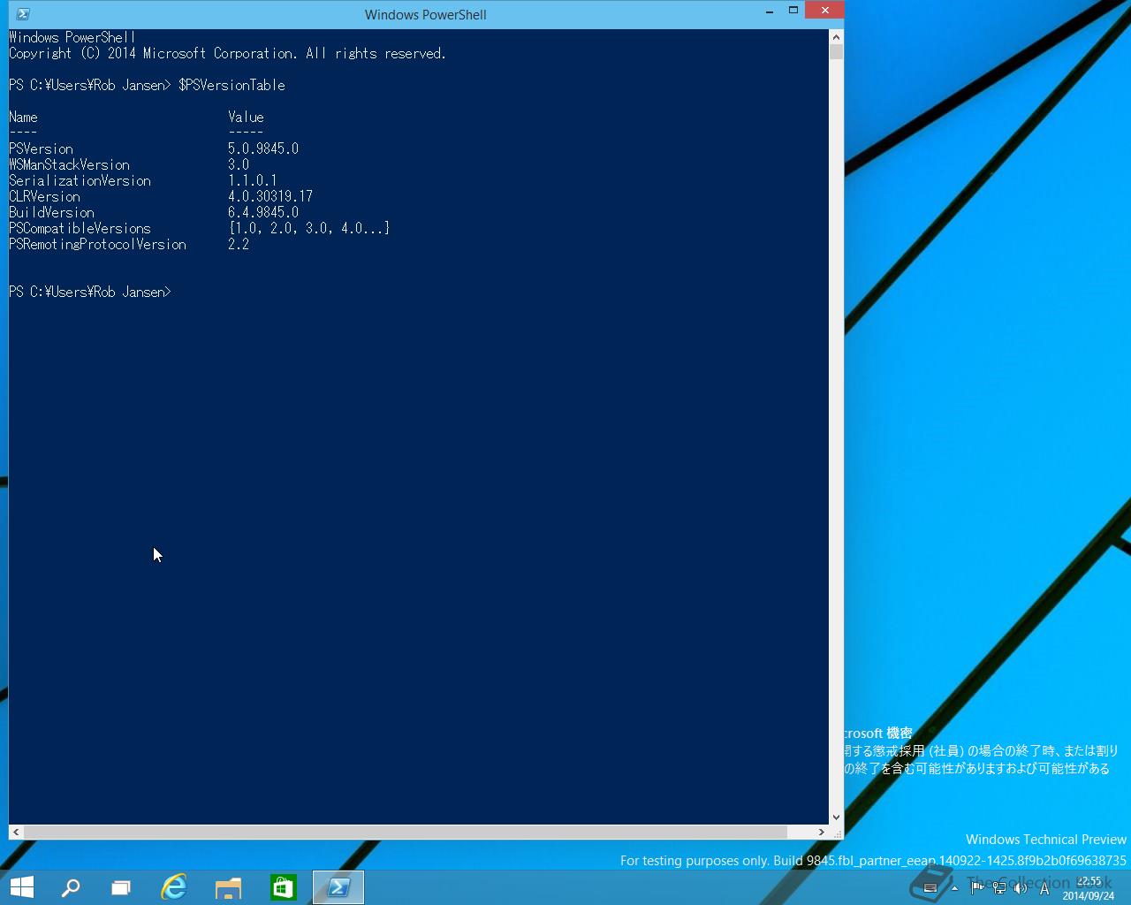The width and height of the screenshot is (1131, 905).
Task: Click the 'SerializationVersion' row name
Action: [x=80, y=180]
